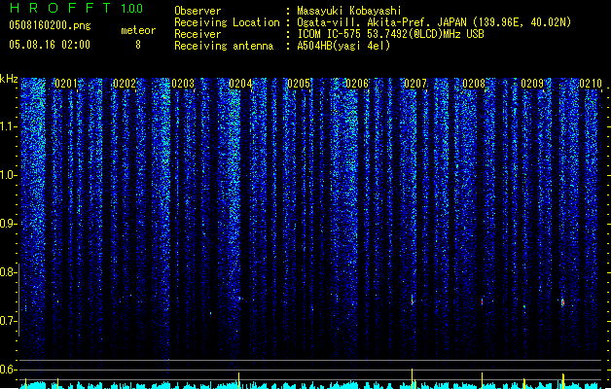Viewport: 612px width, 389px height.
Task: Click the 0201 time marker
Action: click(66, 84)
